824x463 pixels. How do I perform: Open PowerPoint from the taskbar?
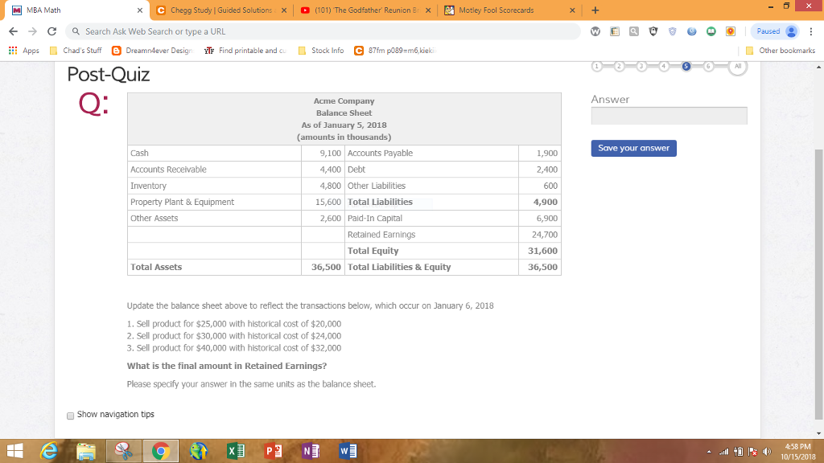coord(273,450)
